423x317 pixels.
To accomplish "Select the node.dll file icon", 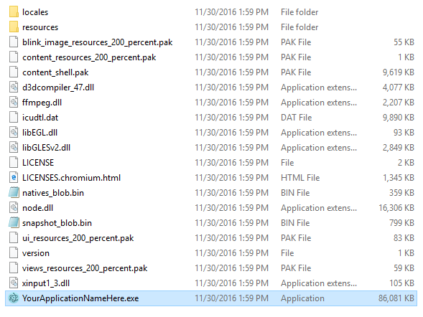I will point(14,208).
